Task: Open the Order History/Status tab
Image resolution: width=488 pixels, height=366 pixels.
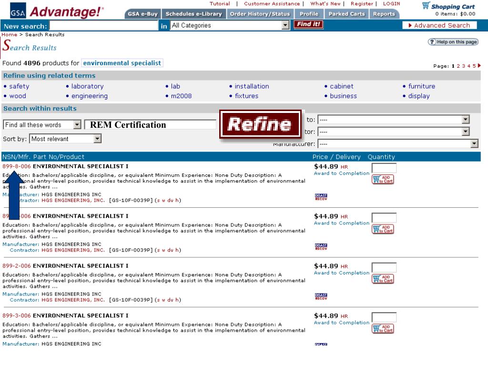Action: click(x=260, y=14)
